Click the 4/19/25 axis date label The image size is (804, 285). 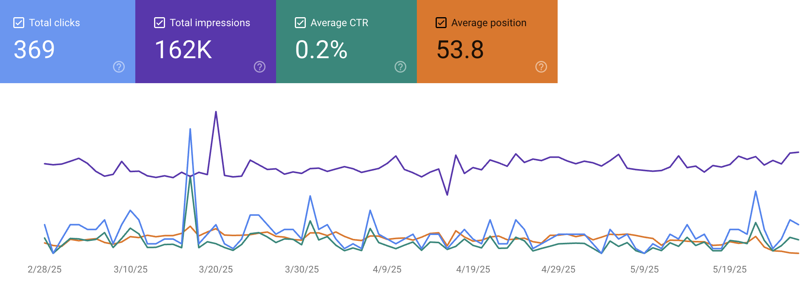pos(473,269)
